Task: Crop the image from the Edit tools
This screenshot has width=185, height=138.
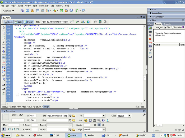Action: 95,120
